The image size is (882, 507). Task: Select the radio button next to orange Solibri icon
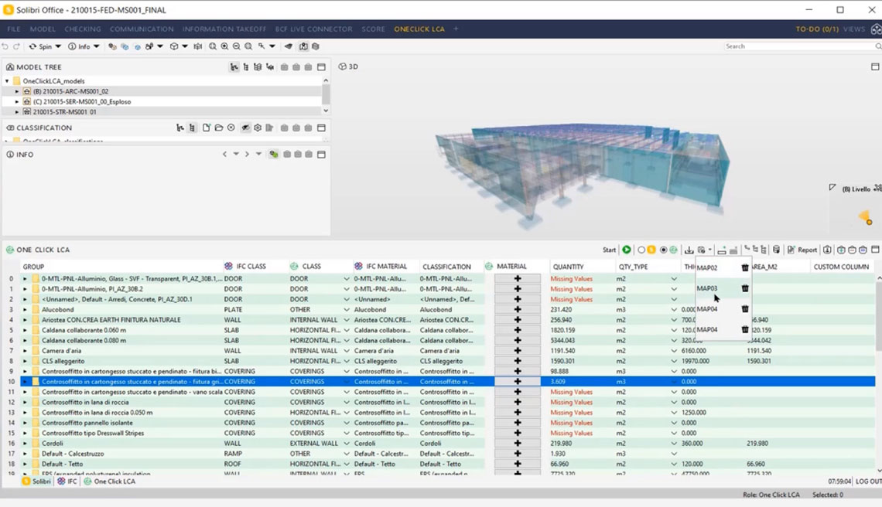coord(641,250)
